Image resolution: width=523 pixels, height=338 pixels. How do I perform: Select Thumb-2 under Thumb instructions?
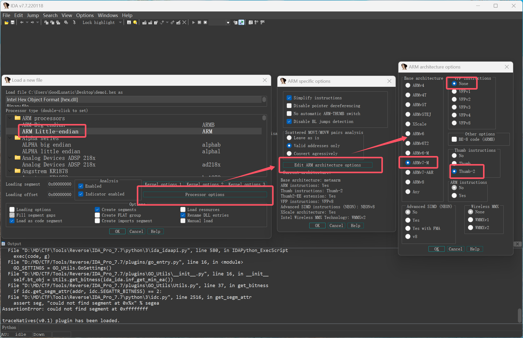click(454, 171)
